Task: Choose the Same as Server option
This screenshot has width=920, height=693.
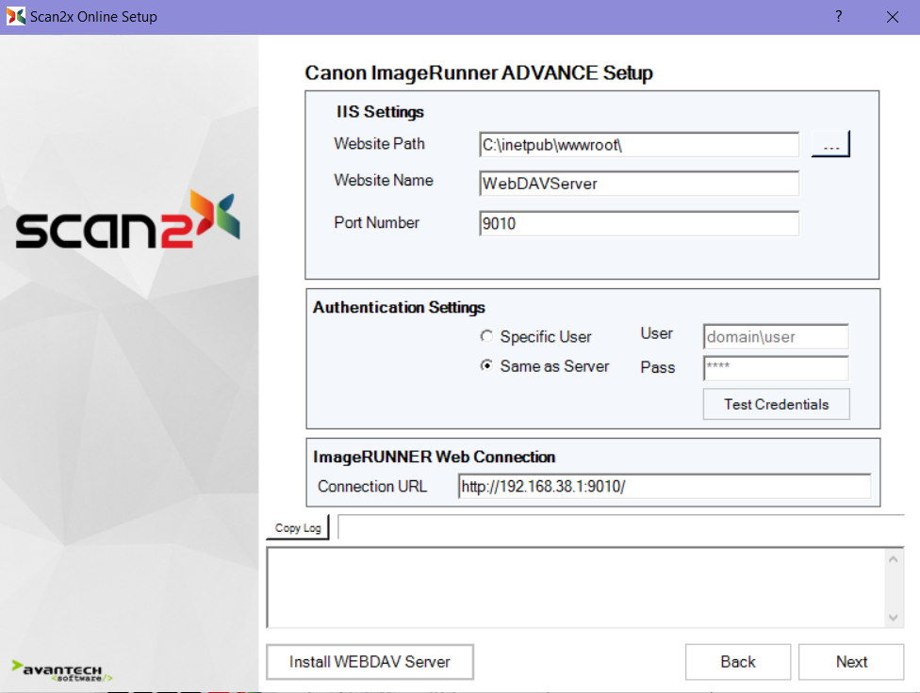Action: pyautogui.click(x=486, y=366)
